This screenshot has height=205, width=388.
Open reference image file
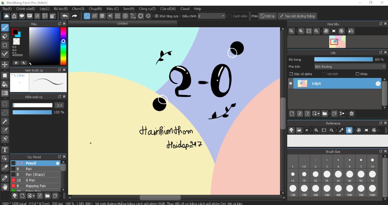pyautogui.click(x=299, y=130)
